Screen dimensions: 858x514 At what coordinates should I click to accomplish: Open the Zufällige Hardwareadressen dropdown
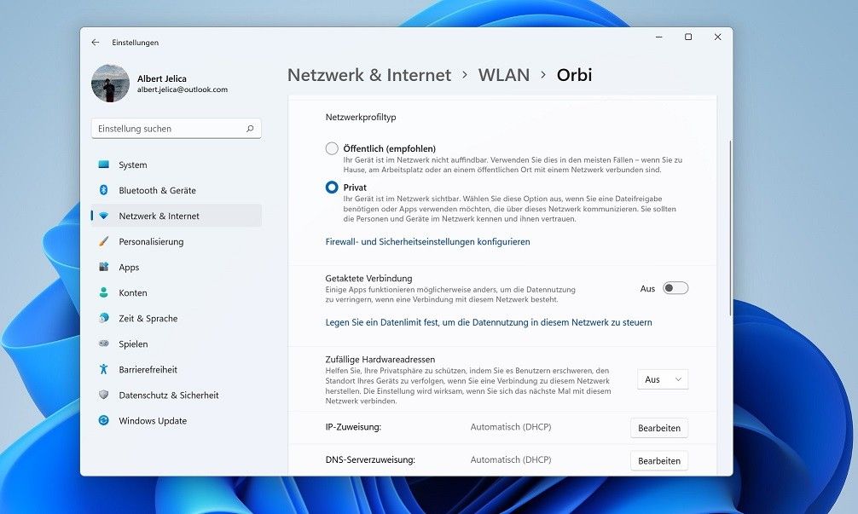tap(663, 379)
